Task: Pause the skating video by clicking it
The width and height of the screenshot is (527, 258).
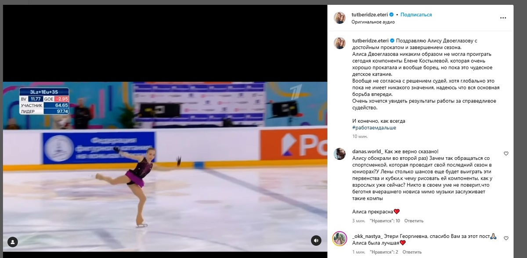Action: 165,166
